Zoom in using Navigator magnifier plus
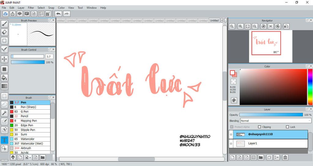Viewport: 313px width, 166px height. [x=241, y=26]
